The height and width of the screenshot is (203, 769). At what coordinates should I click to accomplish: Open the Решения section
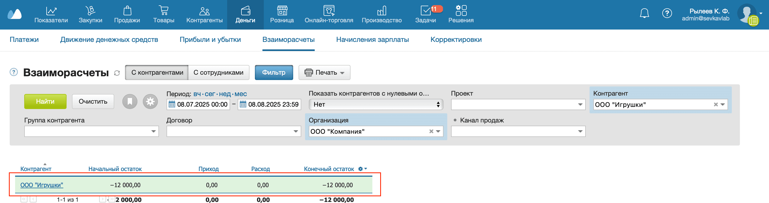461,15
